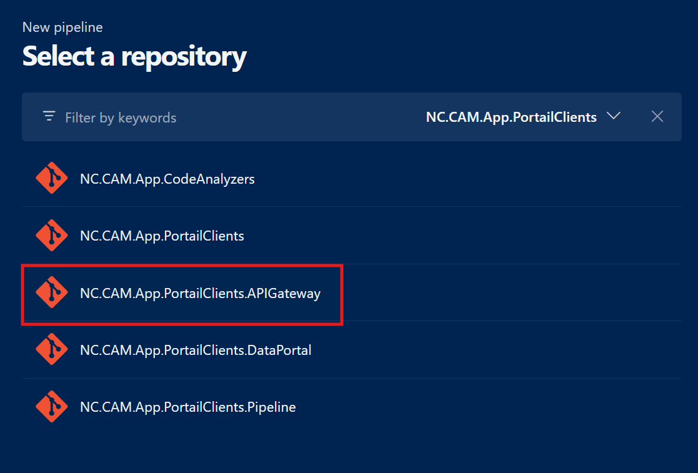Click the Select a repository heading

(x=134, y=57)
